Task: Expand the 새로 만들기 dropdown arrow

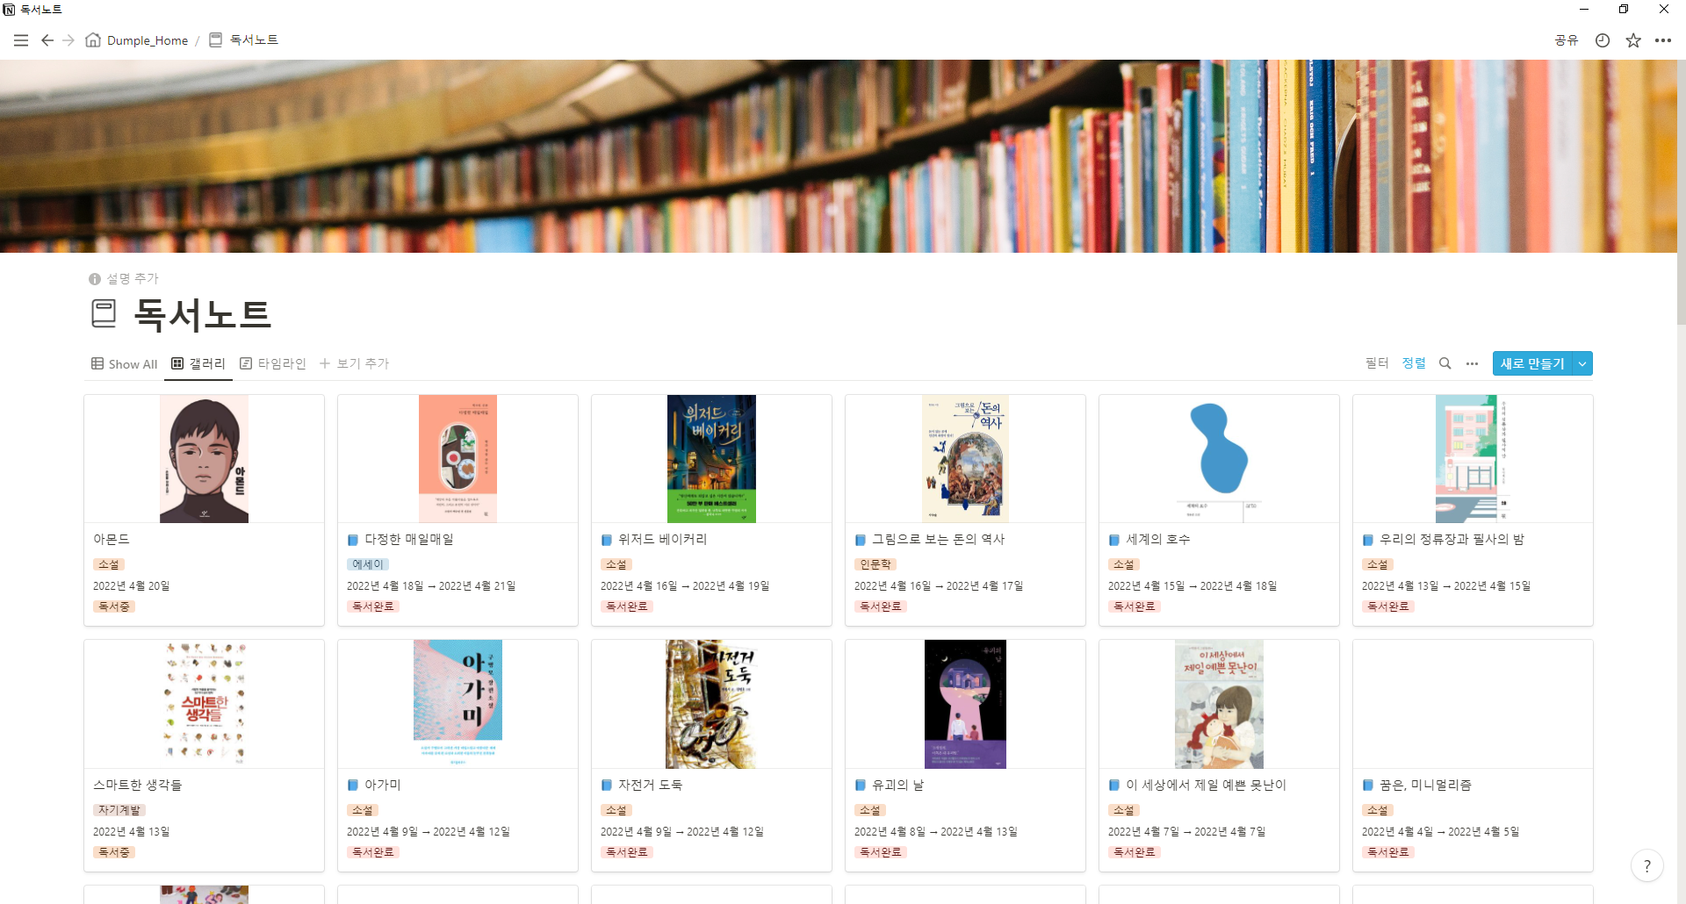Action: pos(1582,363)
